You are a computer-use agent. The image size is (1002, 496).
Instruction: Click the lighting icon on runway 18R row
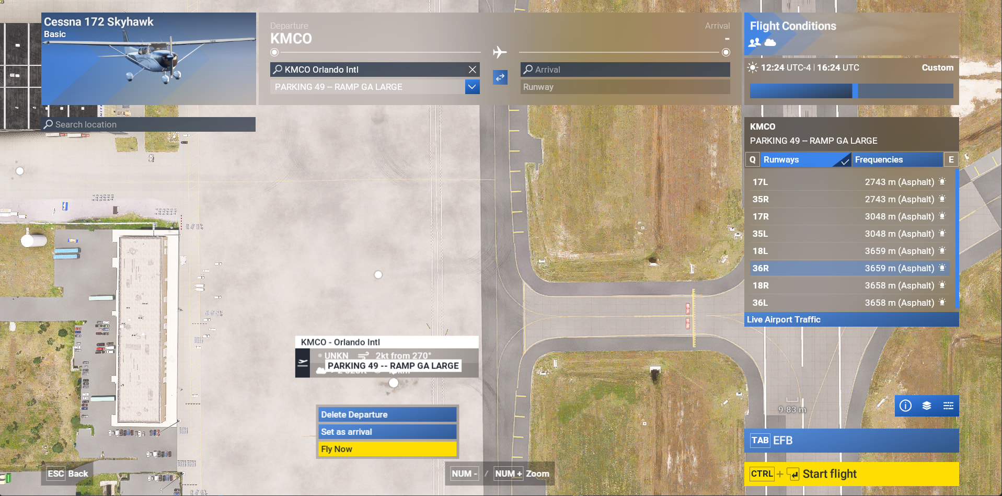[x=942, y=285]
